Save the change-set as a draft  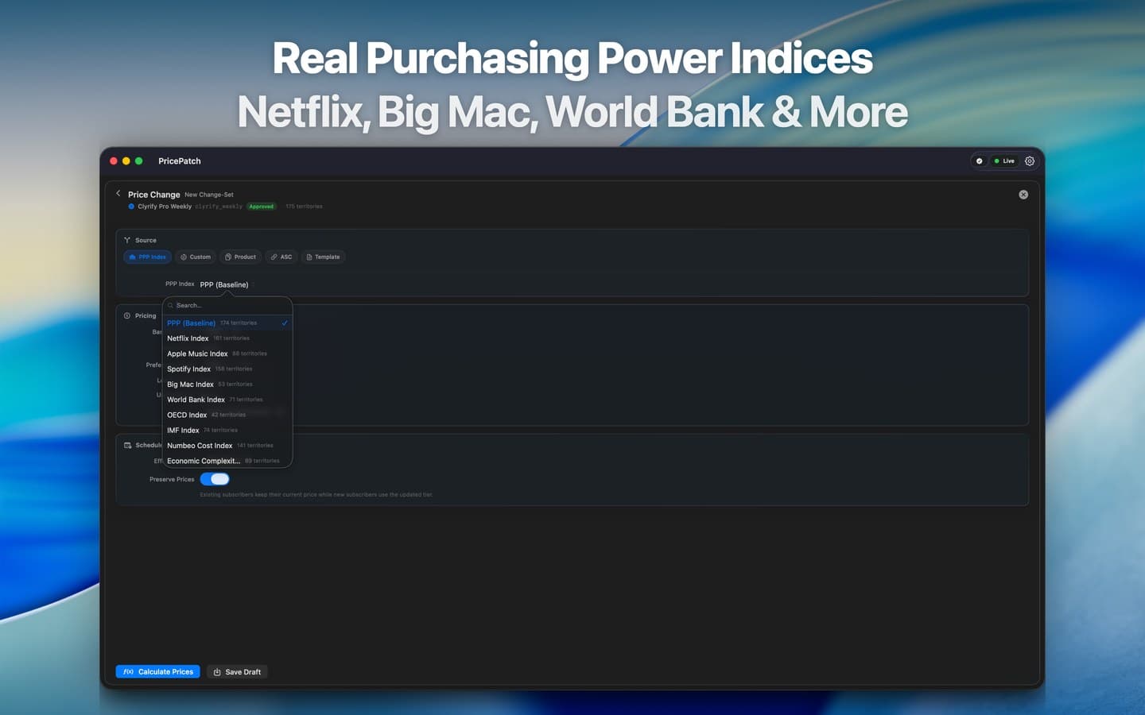(x=237, y=671)
